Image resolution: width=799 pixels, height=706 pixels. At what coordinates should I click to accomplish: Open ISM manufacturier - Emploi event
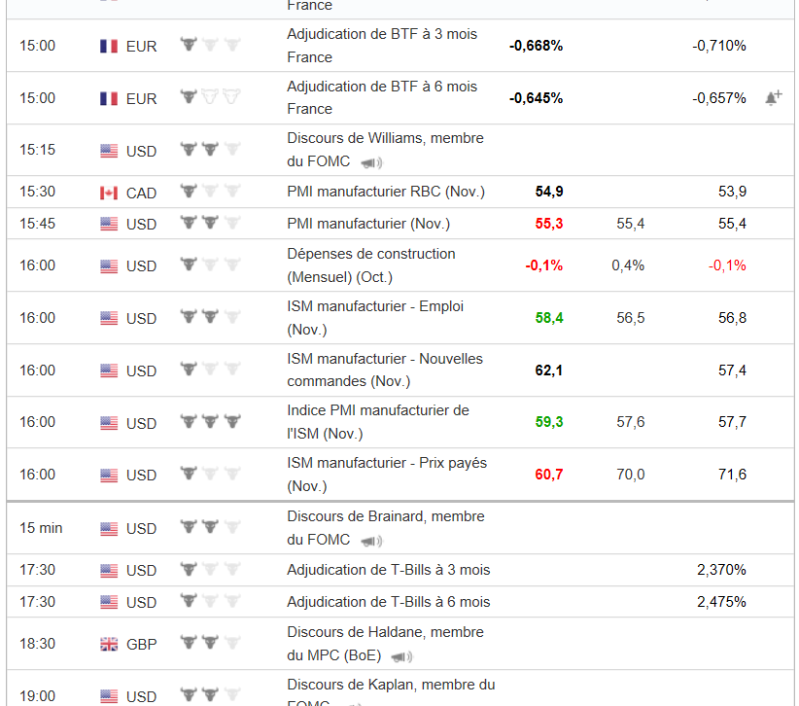tap(375, 306)
